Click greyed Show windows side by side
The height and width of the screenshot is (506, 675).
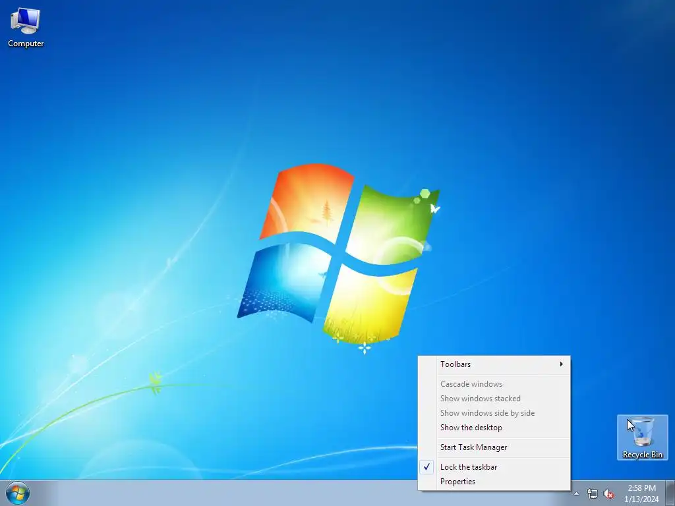(494, 413)
